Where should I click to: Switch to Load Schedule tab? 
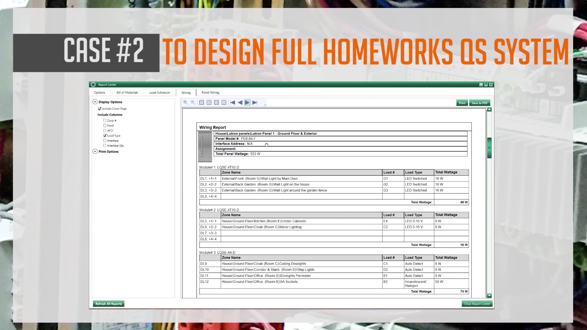[159, 92]
